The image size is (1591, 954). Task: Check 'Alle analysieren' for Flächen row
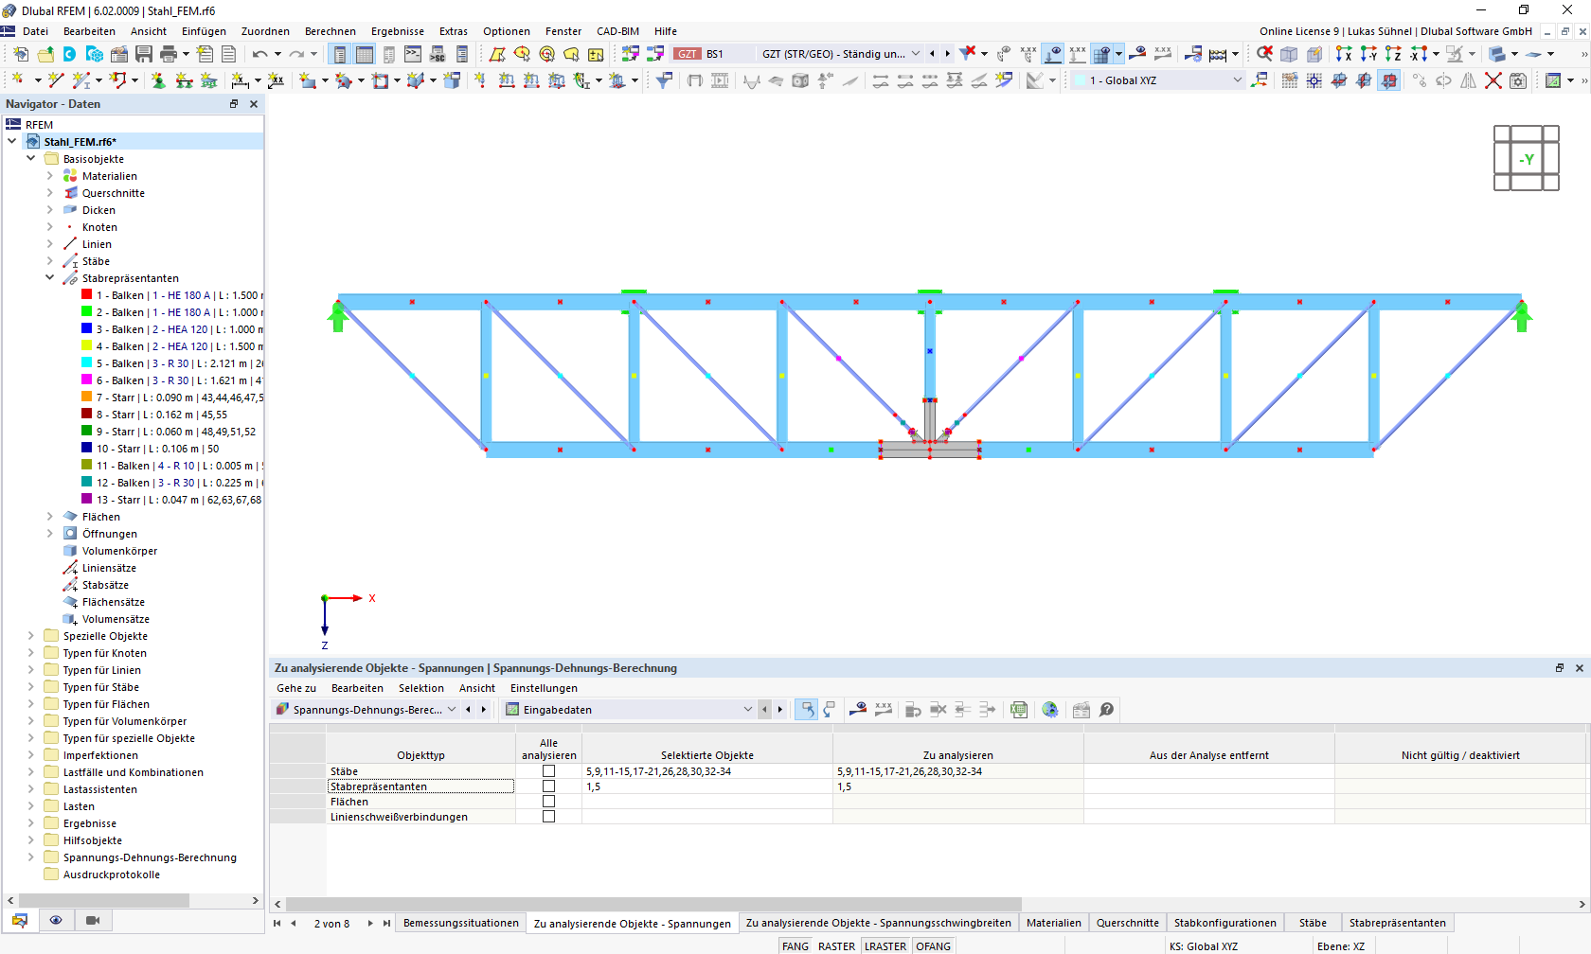click(548, 802)
